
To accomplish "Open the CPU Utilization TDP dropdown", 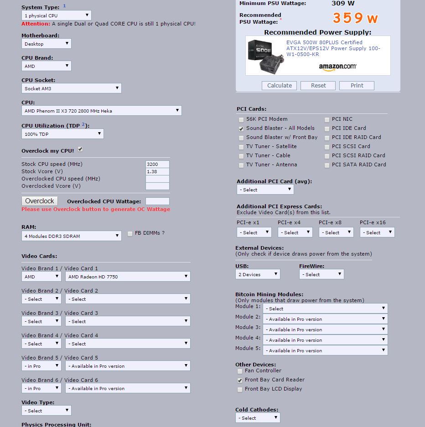I will [62, 134].
